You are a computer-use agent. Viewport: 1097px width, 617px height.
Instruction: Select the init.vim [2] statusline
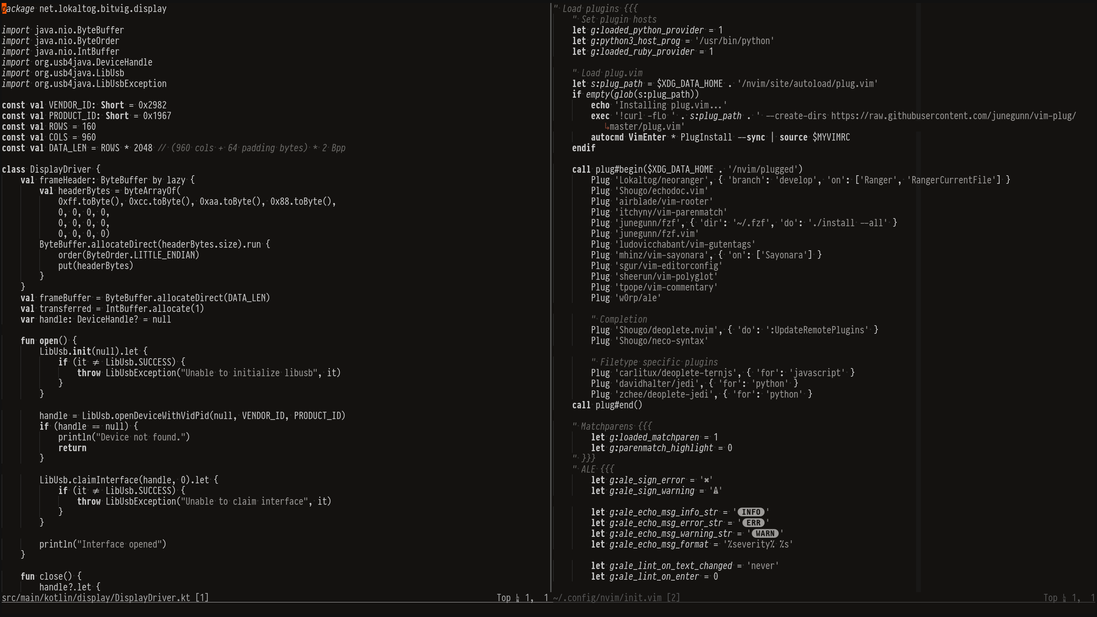pos(616,598)
